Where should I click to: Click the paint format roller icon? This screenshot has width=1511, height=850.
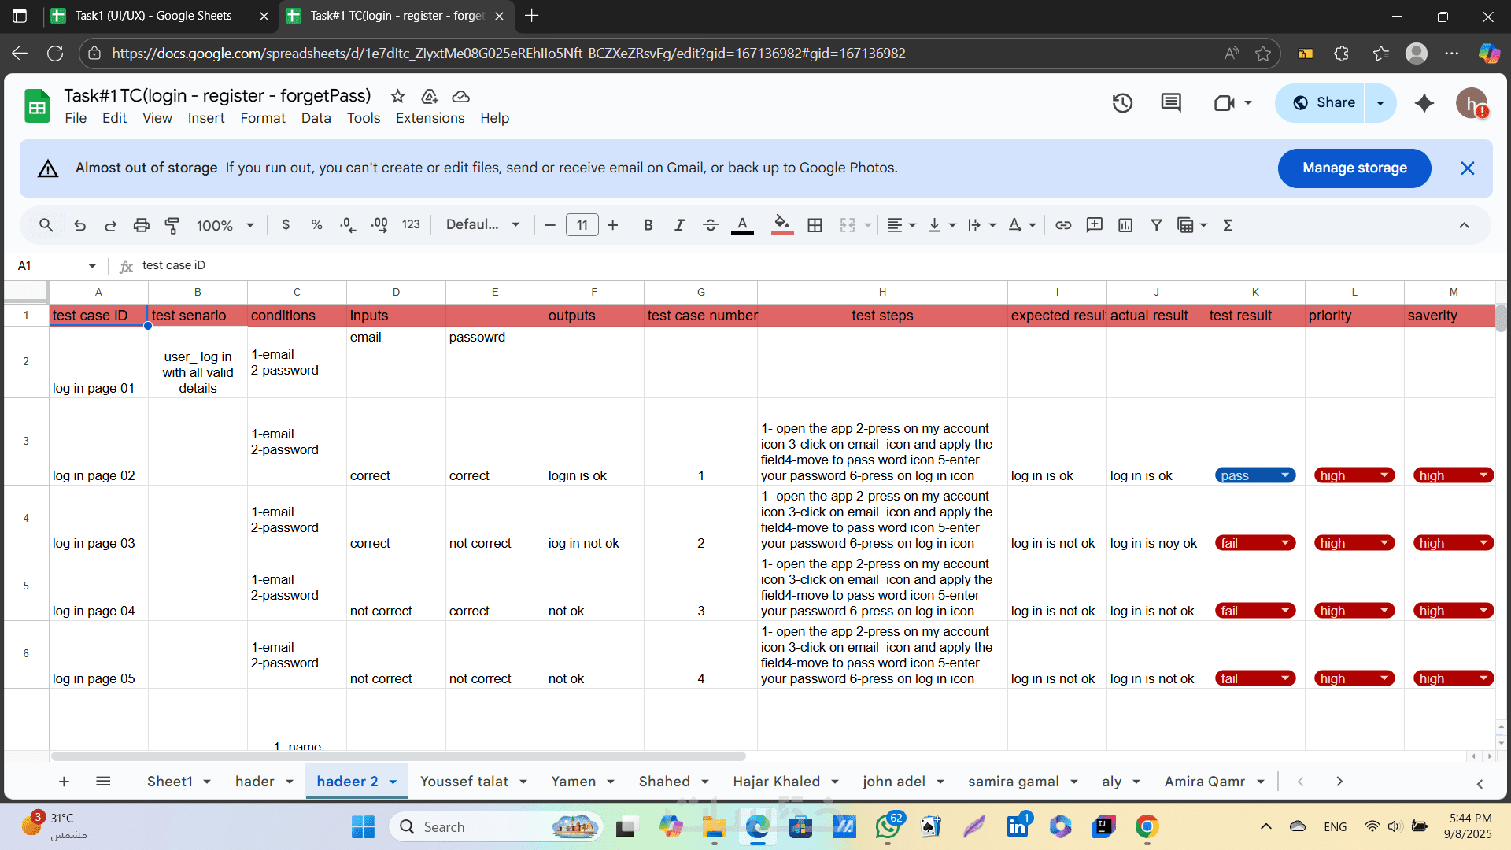[x=172, y=225]
